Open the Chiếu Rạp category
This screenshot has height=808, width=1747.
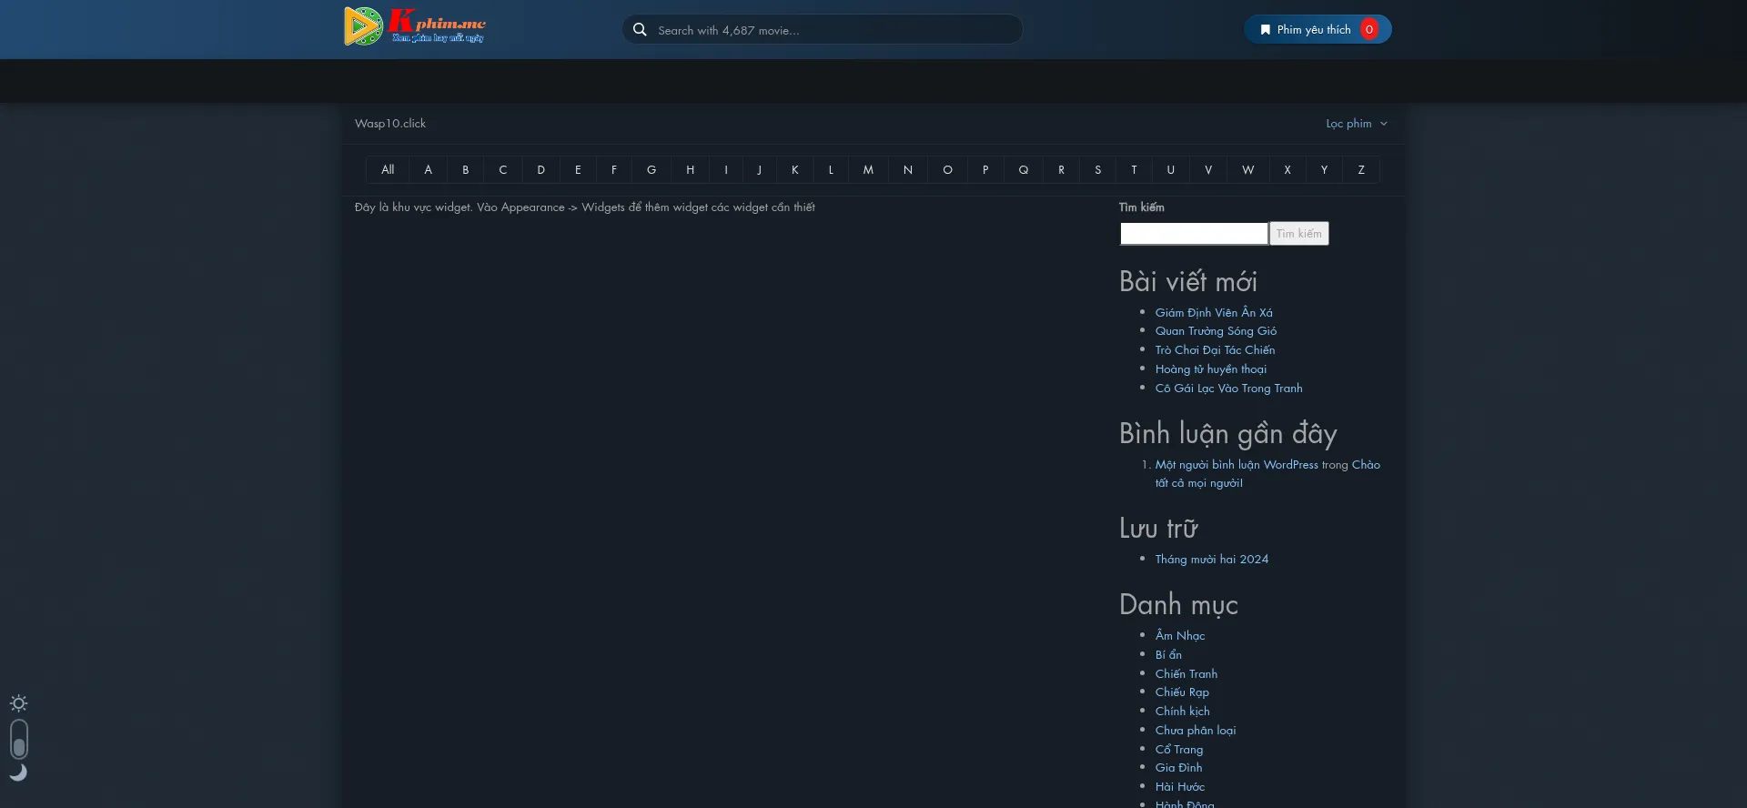(x=1182, y=692)
